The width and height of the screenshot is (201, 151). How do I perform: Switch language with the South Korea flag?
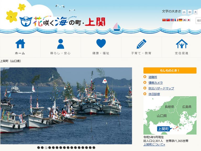point(185,20)
